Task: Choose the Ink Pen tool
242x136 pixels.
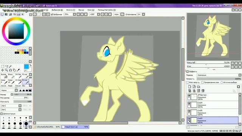Action: tap(19, 76)
